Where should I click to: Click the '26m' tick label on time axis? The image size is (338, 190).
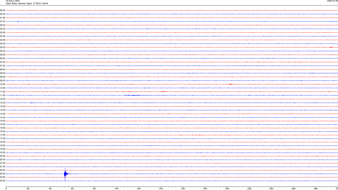294,189
